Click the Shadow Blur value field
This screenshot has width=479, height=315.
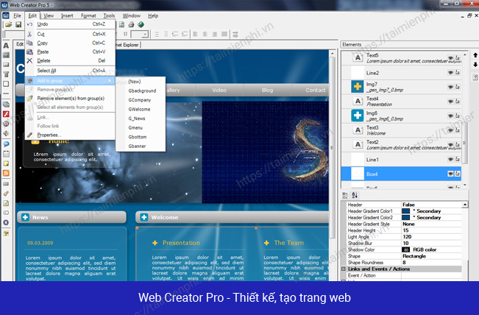pyautogui.click(x=431, y=243)
